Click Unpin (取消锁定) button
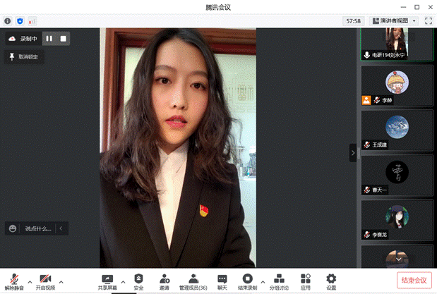Viewport: 437px width, 294px height. [x=24, y=57]
